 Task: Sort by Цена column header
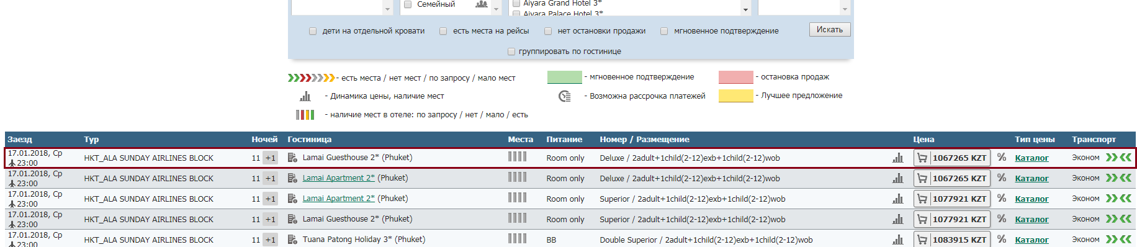(924, 140)
